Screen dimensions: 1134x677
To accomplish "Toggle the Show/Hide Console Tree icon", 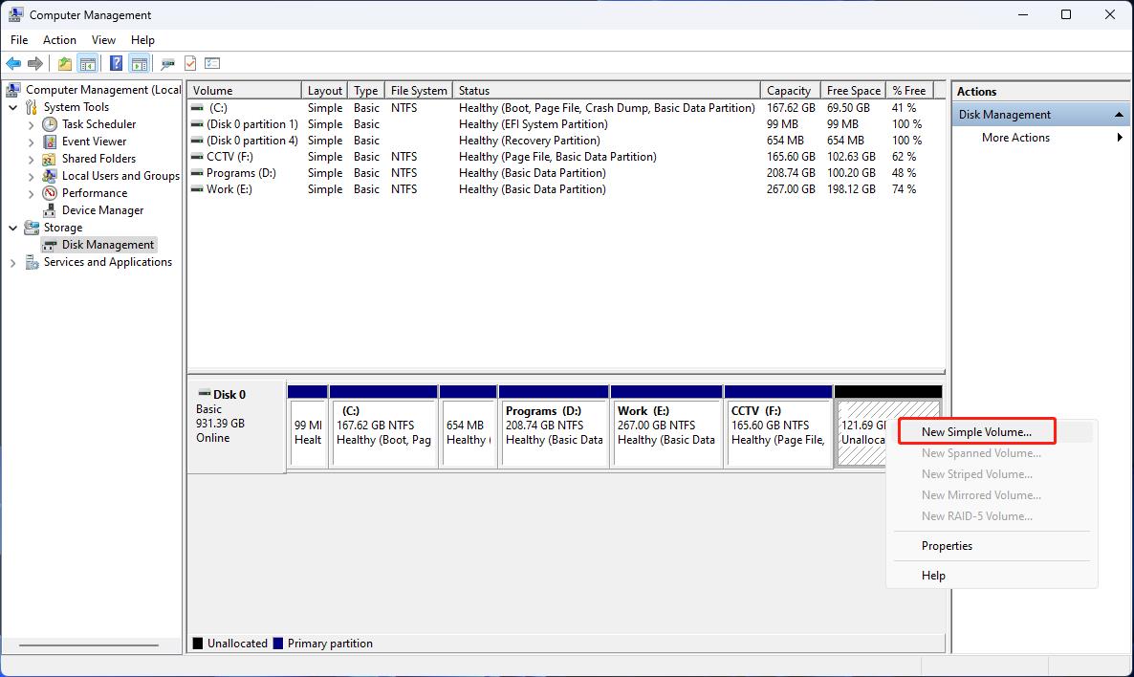I will pyautogui.click(x=87, y=63).
